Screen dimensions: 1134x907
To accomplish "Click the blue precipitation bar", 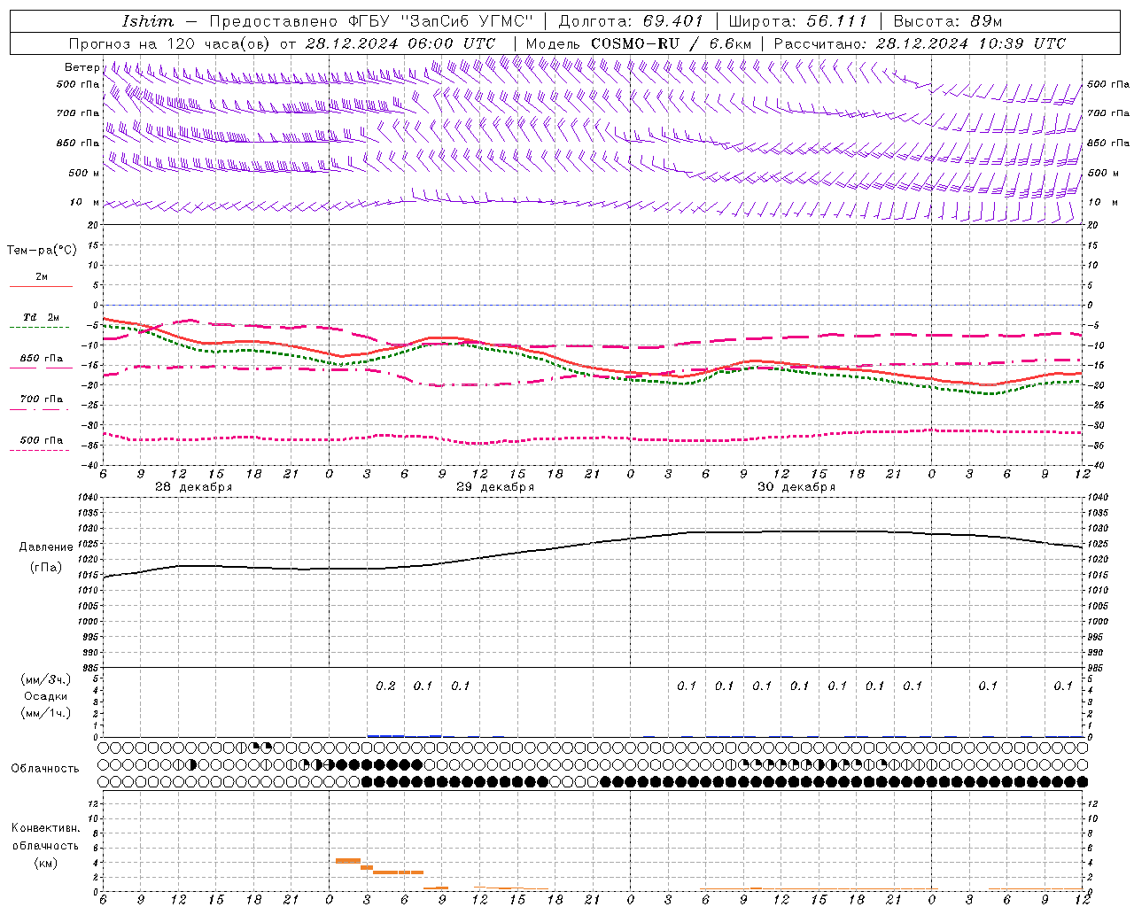I will [385, 736].
